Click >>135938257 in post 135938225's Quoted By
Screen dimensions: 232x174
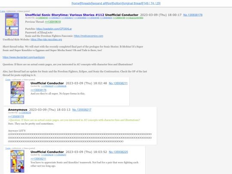(60, 155)
